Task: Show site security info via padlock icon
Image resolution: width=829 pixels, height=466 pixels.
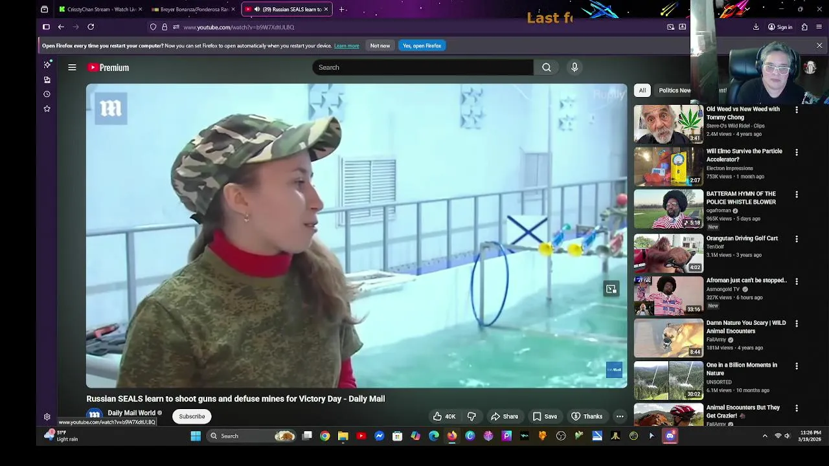Action: 165,27
